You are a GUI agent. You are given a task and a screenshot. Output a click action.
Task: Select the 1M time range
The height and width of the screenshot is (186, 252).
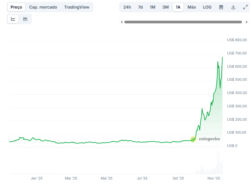click(x=152, y=7)
